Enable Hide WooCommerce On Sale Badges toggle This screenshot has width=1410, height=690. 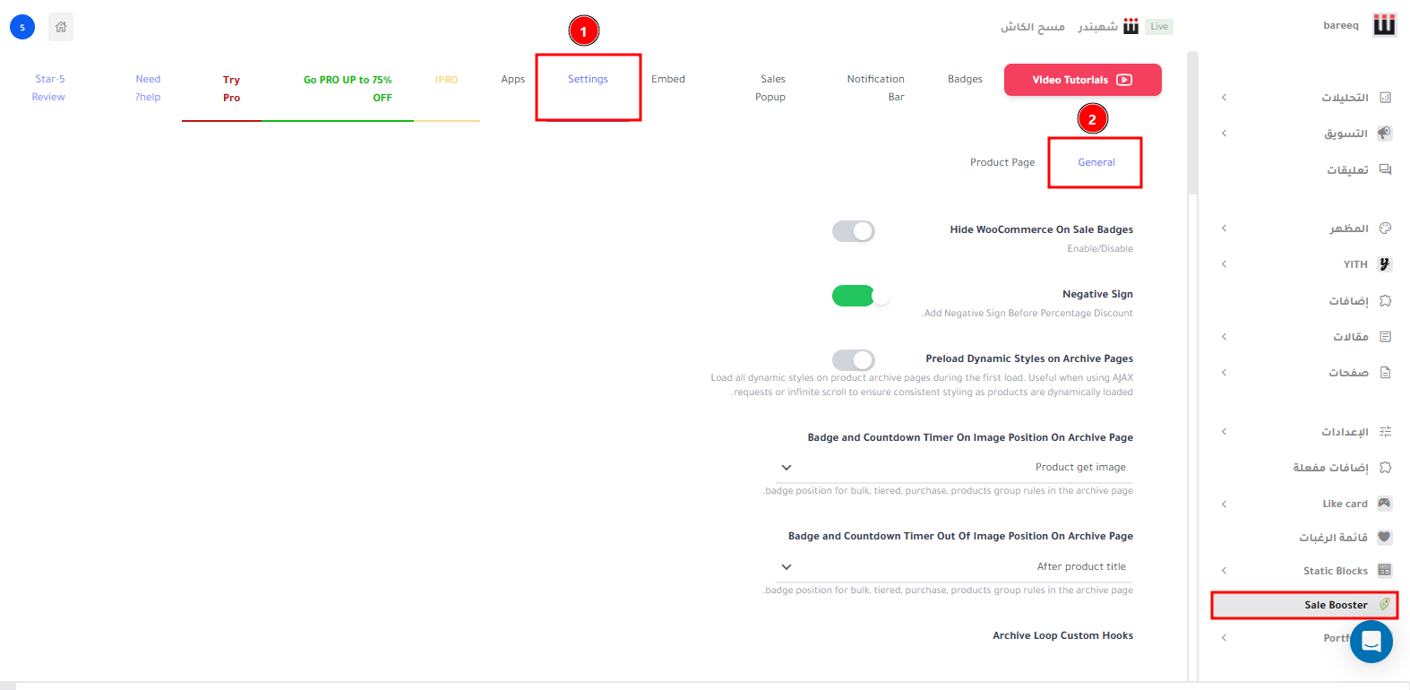point(853,231)
